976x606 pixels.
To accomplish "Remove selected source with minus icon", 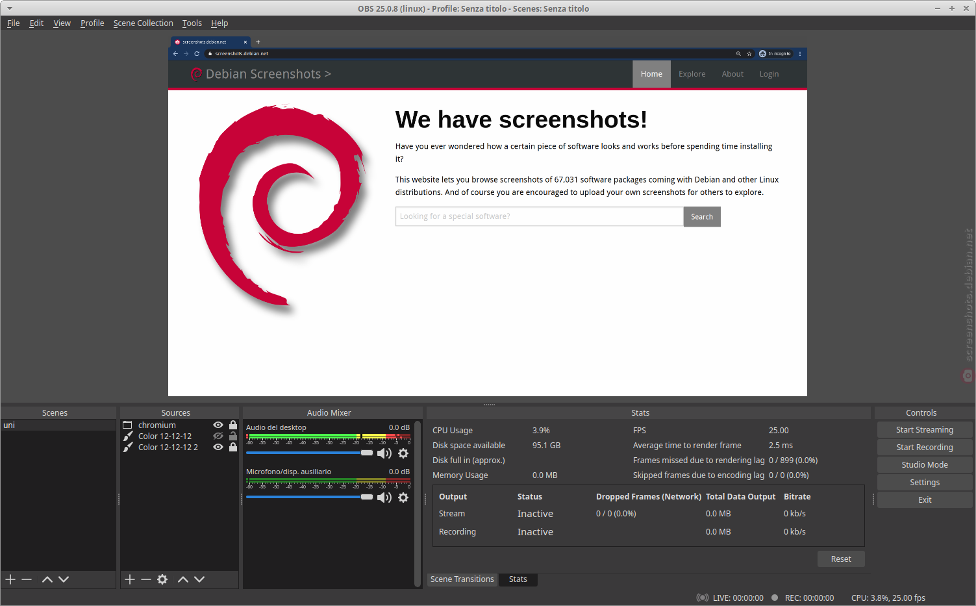I will pos(146,579).
